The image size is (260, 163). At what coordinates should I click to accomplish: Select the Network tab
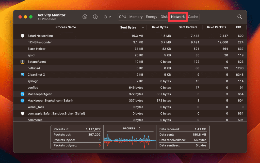pyautogui.click(x=178, y=17)
